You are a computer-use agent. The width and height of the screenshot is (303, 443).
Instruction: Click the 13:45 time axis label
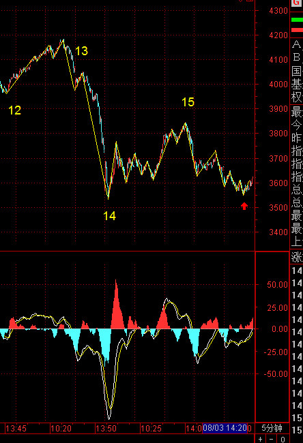pyautogui.click(x=16, y=429)
